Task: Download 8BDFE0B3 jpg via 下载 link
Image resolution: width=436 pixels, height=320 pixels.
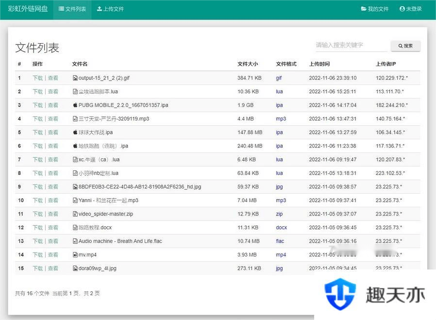Action: tap(37, 187)
